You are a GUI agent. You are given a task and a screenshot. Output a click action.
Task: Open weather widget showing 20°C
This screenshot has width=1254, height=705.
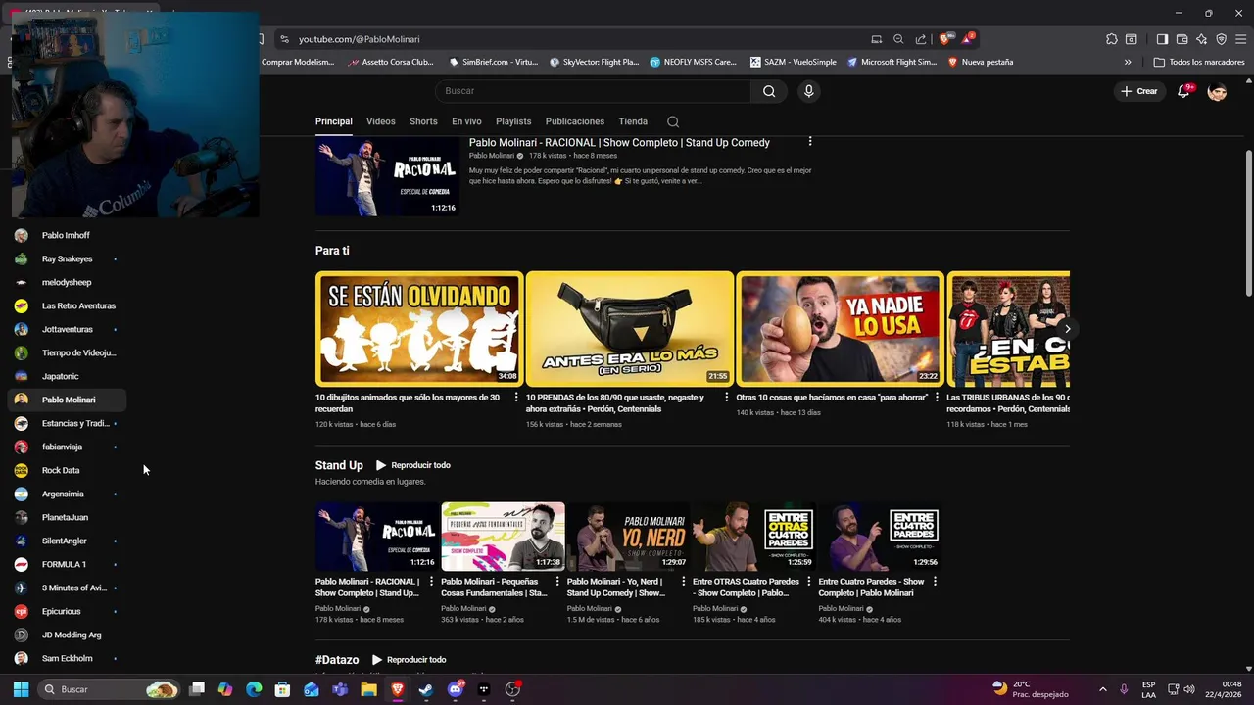pyautogui.click(x=1030, y=689)
